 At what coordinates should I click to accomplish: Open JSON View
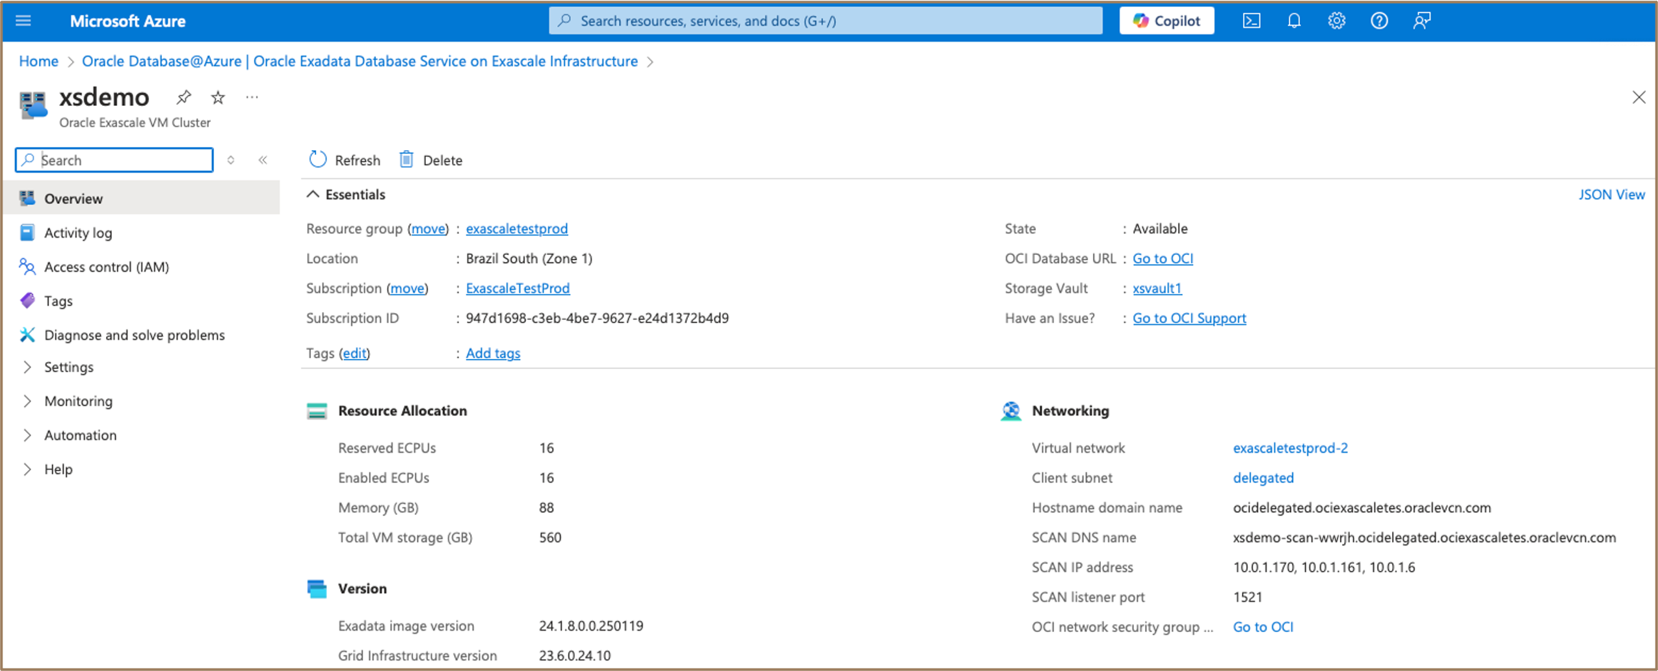[x=1611, y=194]
